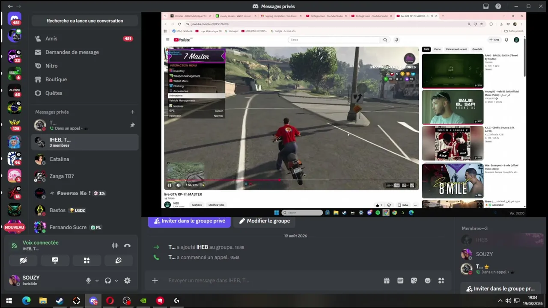Open the NOUVEAU badged server icon

click(14, 227)
